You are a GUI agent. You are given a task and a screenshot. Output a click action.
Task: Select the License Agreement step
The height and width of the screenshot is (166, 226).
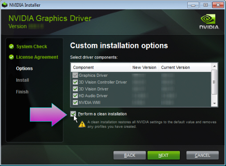(x=37, y=57)
